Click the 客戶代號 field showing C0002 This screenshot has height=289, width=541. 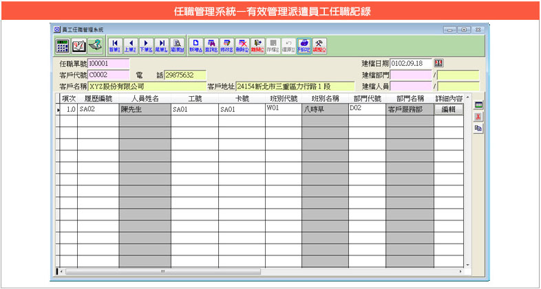point(109,76)
